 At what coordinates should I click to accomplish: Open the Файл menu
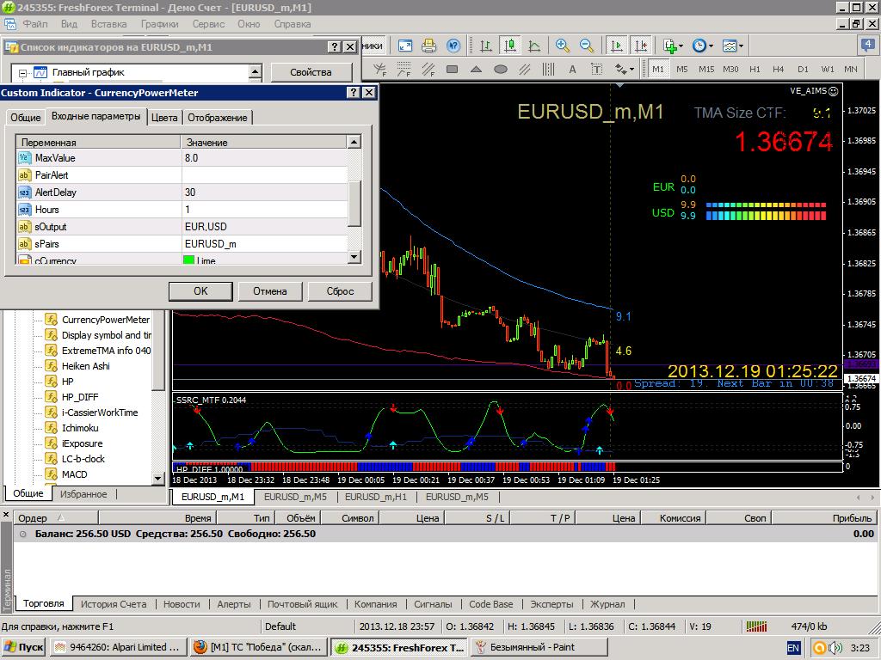coord(34,24)
